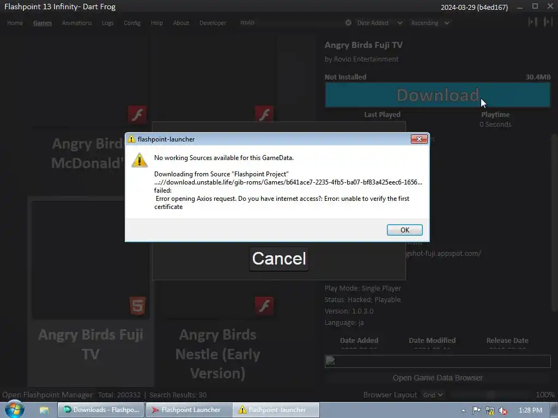Toggle the left sidebar icon in header
Viewport: 558px width, 418px height.
pos(533,22)
